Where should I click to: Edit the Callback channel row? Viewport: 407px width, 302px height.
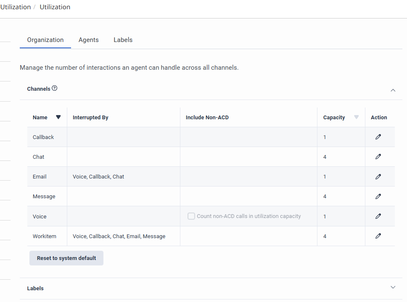378,137
